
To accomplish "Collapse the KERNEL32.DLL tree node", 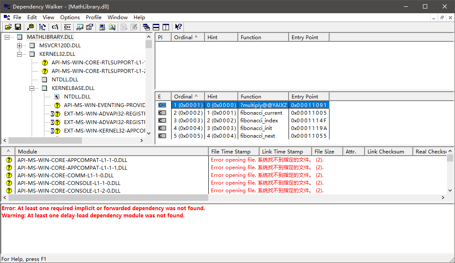I will (20, 54).
